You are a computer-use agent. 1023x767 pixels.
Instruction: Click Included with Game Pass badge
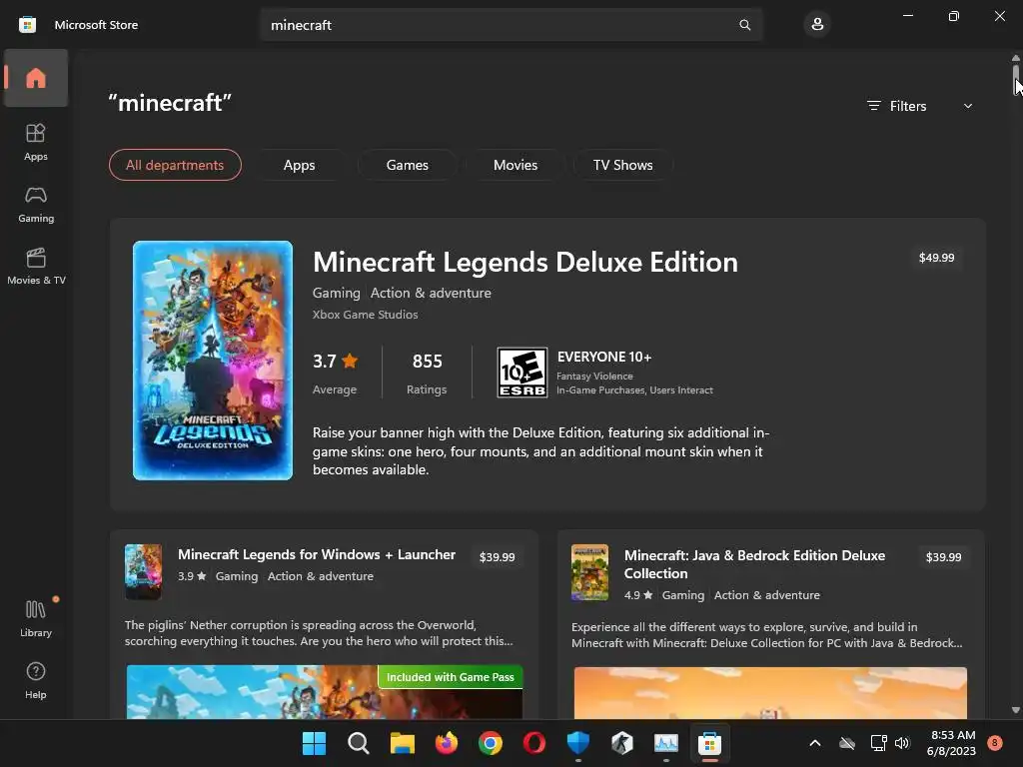tap(451, 677)
